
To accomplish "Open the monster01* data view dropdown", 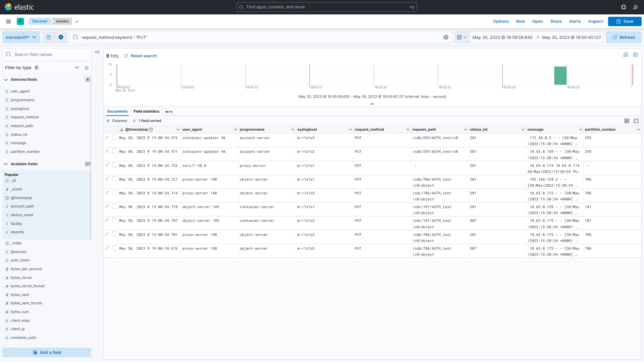I will (x=21, y=37).
